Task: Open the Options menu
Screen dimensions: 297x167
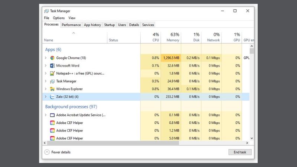Action: [x=59, y=18]
